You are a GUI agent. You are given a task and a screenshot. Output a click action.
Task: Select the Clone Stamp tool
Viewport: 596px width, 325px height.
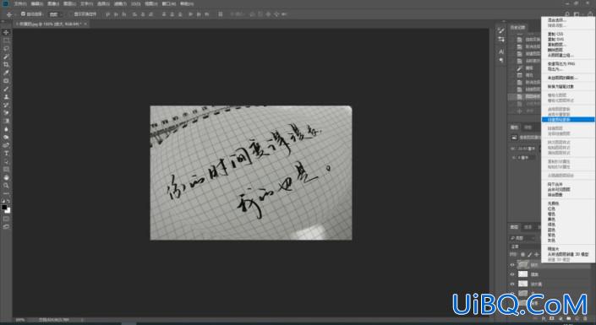coord(6,97)
